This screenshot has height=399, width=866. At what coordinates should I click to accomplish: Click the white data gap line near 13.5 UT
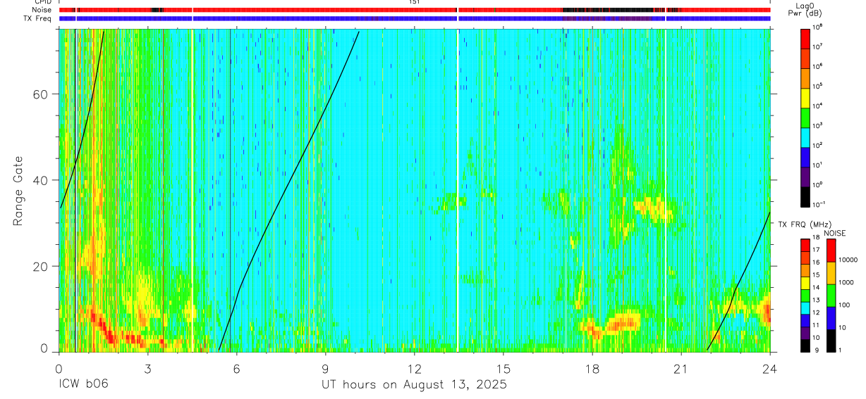[458, 190]
